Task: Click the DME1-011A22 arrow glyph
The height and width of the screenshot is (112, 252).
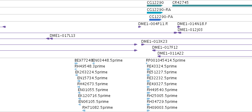Action: click(x=159, y=56)
